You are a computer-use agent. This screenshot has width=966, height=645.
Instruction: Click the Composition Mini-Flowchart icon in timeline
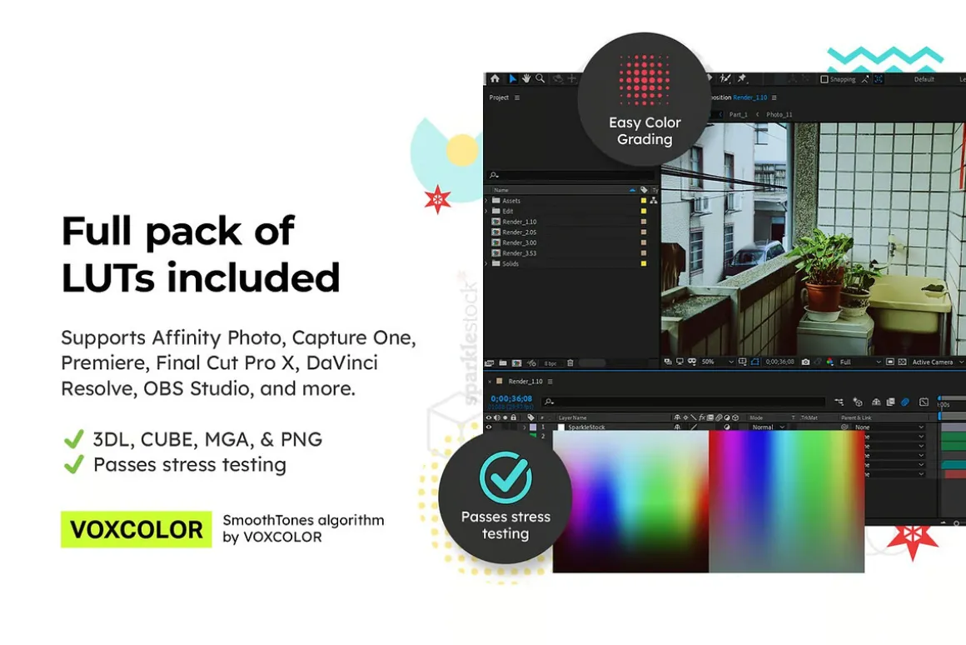tap(839, 402)
